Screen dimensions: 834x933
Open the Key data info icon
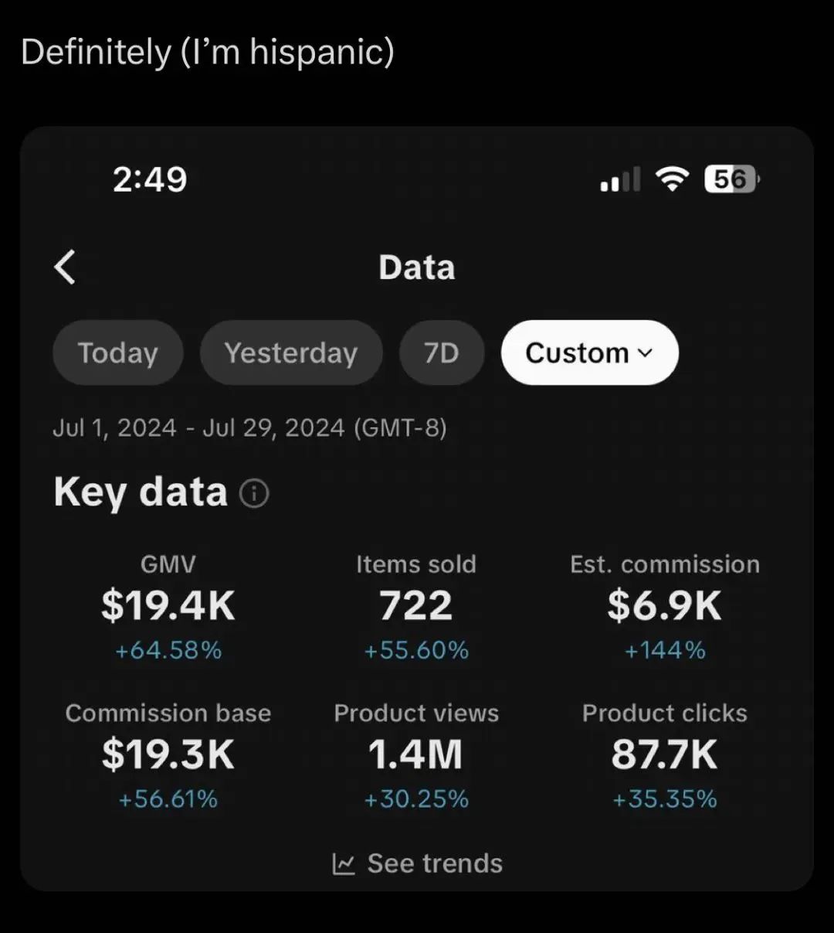pyautogui.click(x=254, y=493)
